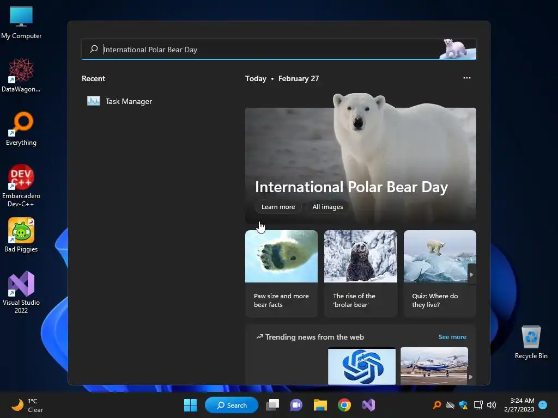Click the All images button
558x418 pixels.
(x=327, y=207)
